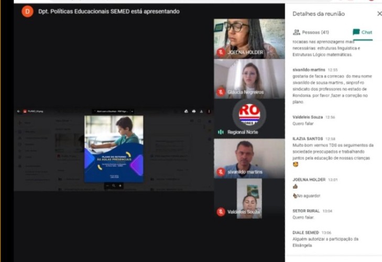Viewport: 382px width, 262px height.
Task: Select the Regional Norte participant tile
Action: (249, 118)
